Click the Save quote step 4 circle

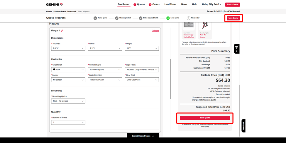tap(168, 18)
